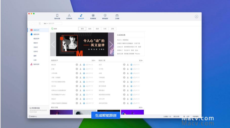Download the second song in the Hottest Ringtones list
The image size is (230, 128).
click(80, 69)
